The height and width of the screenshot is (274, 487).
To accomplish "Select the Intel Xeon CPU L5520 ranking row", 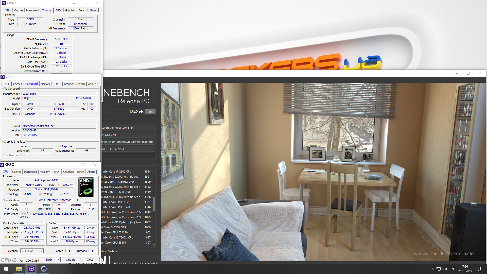I will [x=126, y=207].
